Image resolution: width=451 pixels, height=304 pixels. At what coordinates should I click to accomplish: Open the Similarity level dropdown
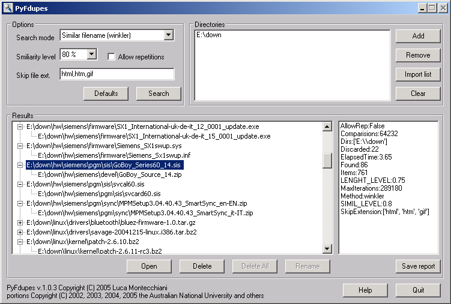click(x=91, y=55)
